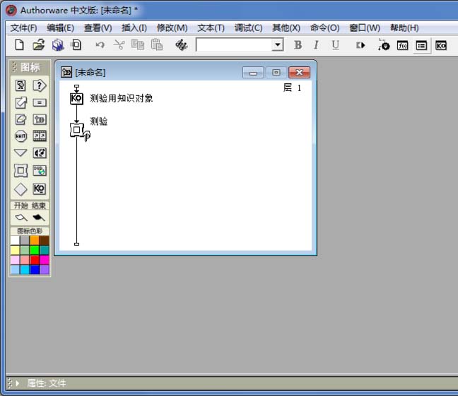Open the 修改(M) menu
Viewport: 458px width, 396px height.
[x=172, y=28]
